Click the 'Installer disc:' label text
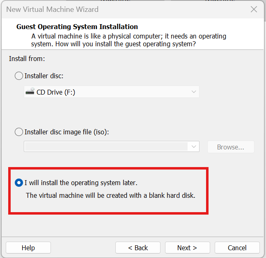Viewport: 266px width, 258px height. pos(44,76)
